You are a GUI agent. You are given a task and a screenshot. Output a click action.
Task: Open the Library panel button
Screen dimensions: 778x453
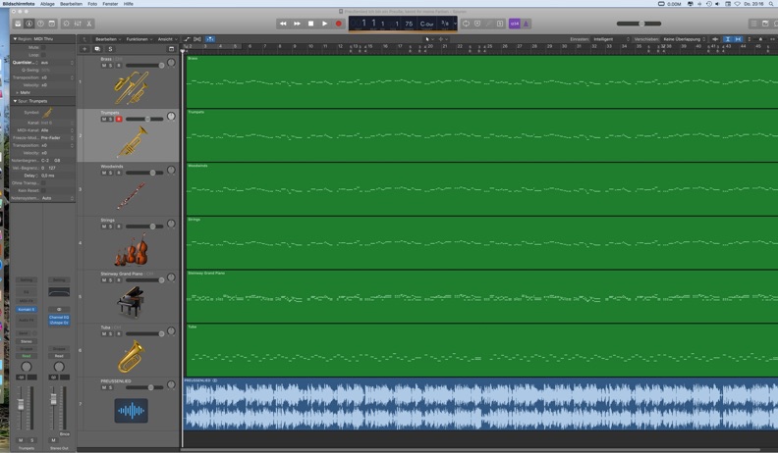[x=18, y=24]
